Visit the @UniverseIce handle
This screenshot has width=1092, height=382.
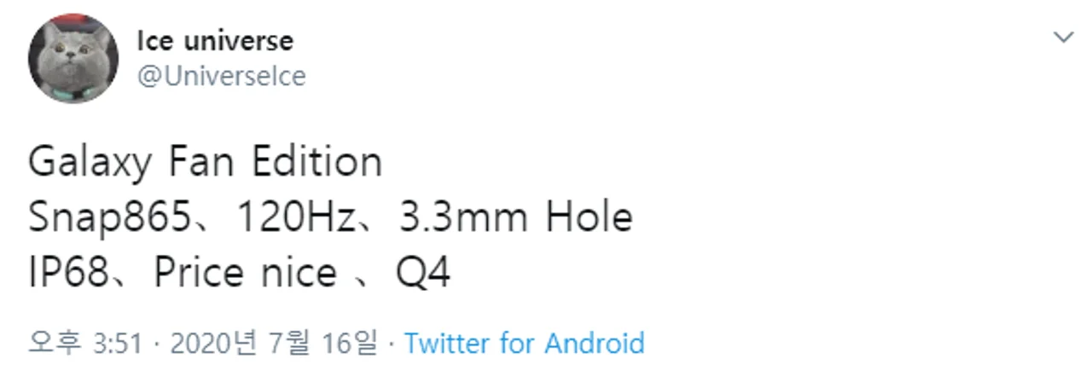(x=221, y=76)
